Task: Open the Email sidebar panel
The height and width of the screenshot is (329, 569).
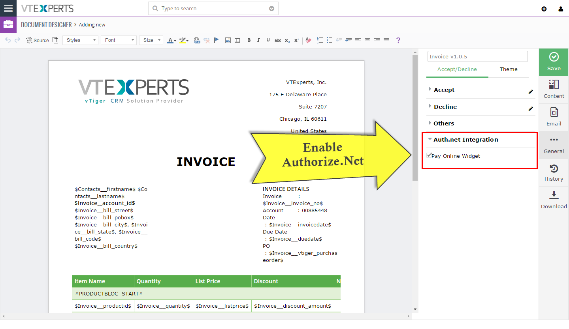Action: click(x=554, y=117)
